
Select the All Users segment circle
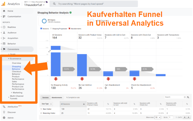(44, 21)
